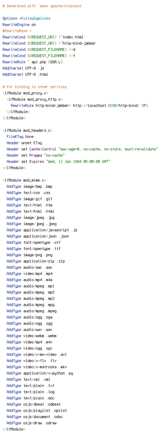The width and height of the screenshot is (161, 435).
Task: Click the '<ifModule mod_proxy.c>' opening tag
Action: point(25,93)
